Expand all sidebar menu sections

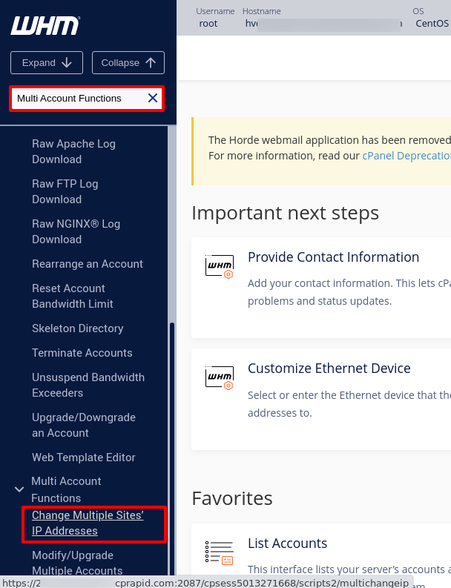tap(47, 63)
